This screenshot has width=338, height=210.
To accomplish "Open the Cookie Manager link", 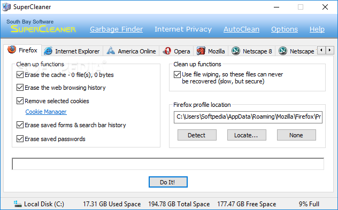I will coord(46,112).
